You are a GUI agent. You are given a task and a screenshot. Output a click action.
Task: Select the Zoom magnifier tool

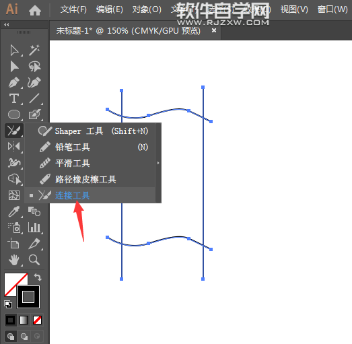(x=34, y=260)
